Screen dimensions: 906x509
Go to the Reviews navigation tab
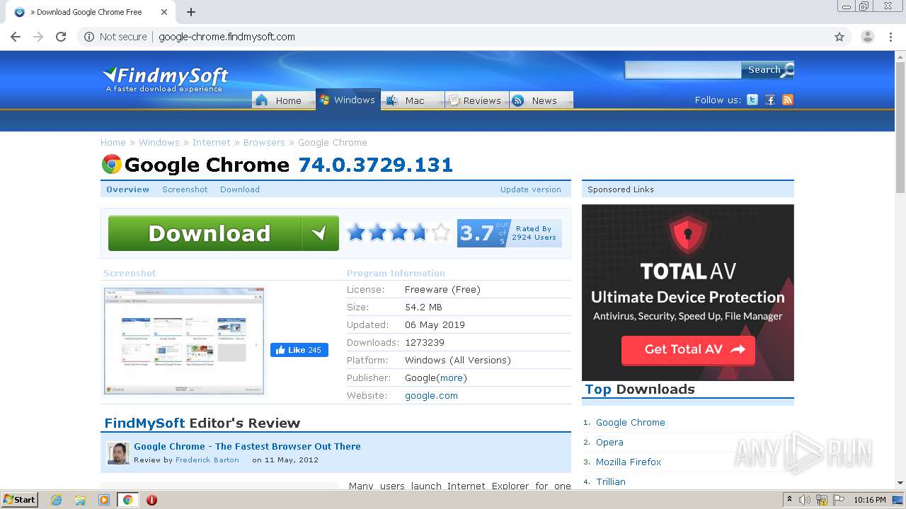click(477, 100)
